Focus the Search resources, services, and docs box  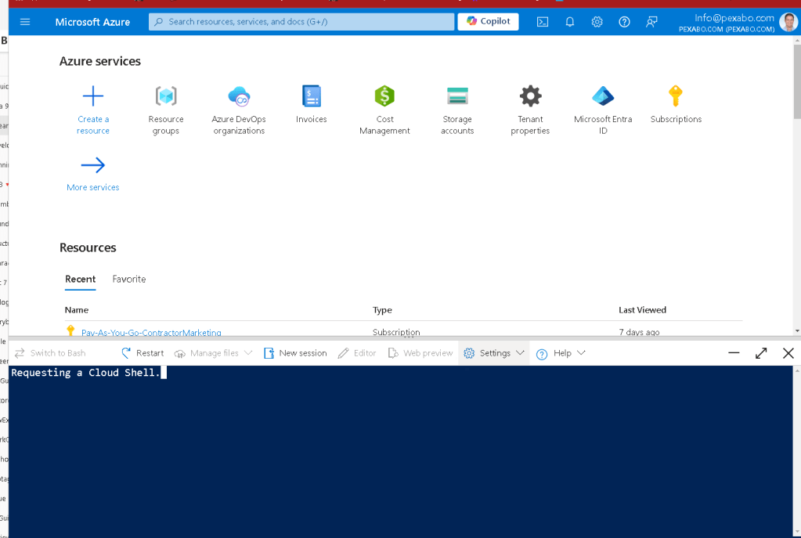(301, 21)
